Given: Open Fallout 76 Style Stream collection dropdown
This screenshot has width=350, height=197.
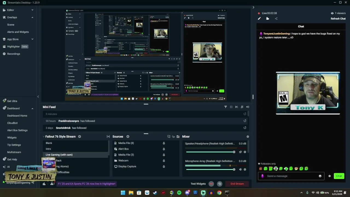Looking at the screenshot, I should tap(44, 137).
